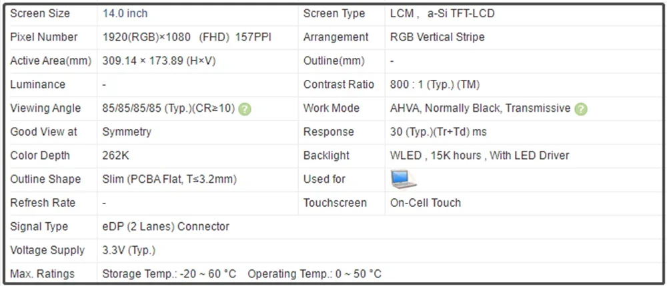Click the help icon beside Viewing Angle value
Image resolution: width=667 pixels, height=286 pixels.
245,108
